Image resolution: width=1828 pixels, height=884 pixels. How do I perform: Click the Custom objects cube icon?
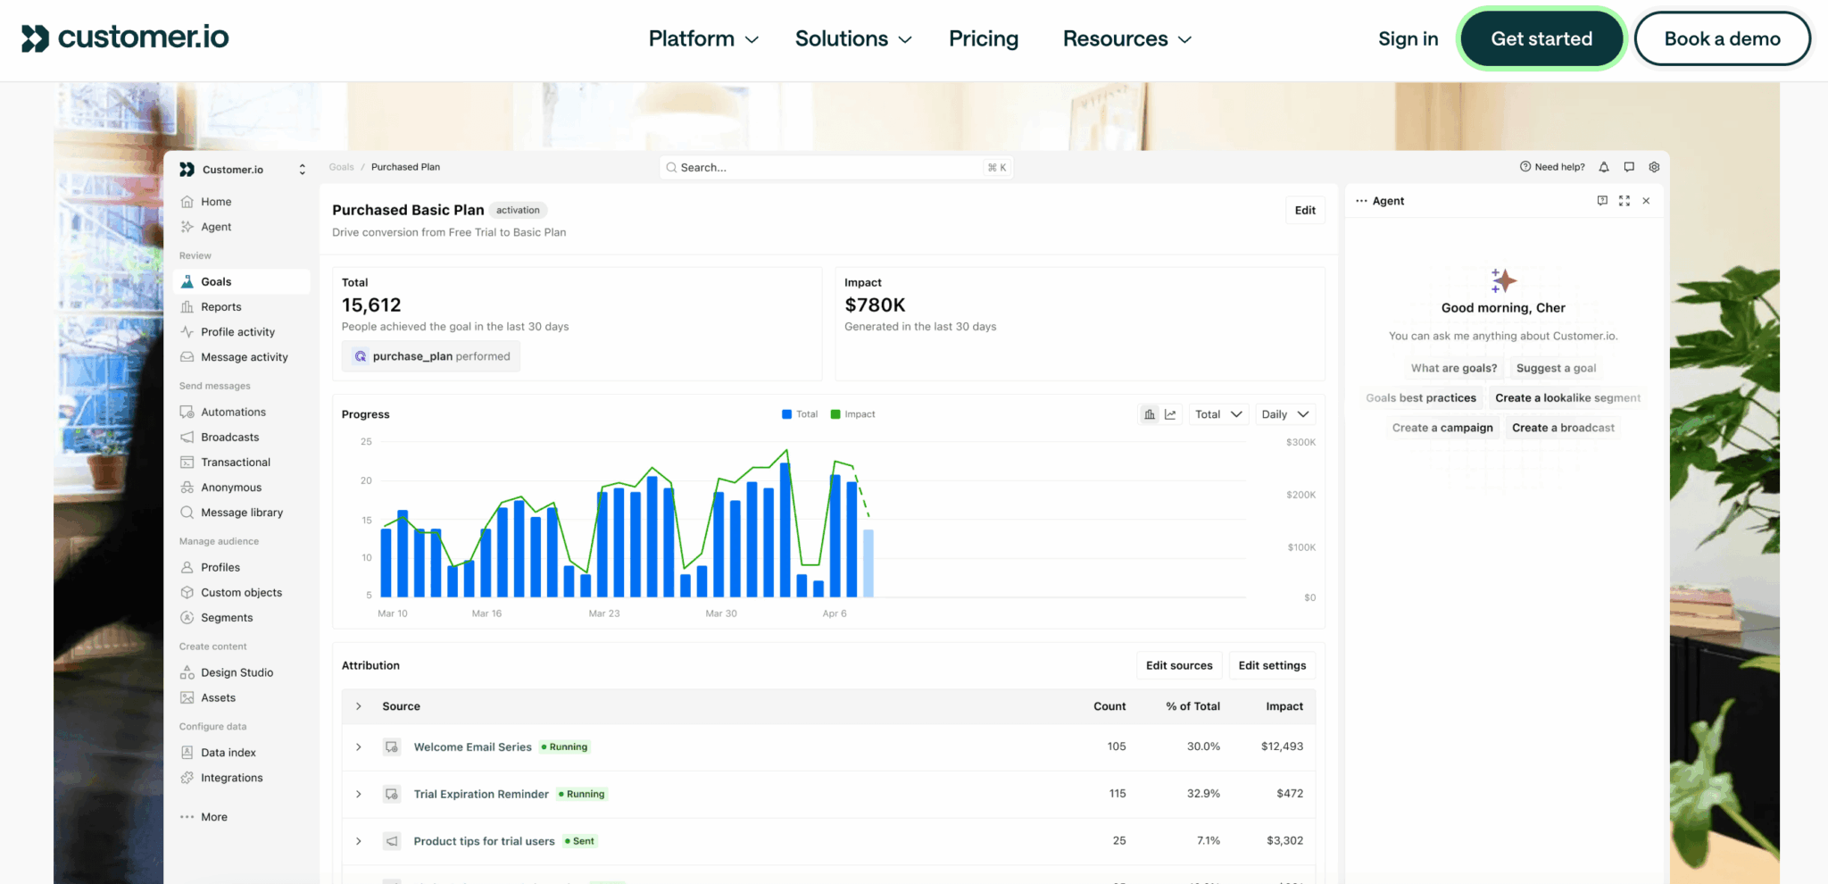pos(187,593)
